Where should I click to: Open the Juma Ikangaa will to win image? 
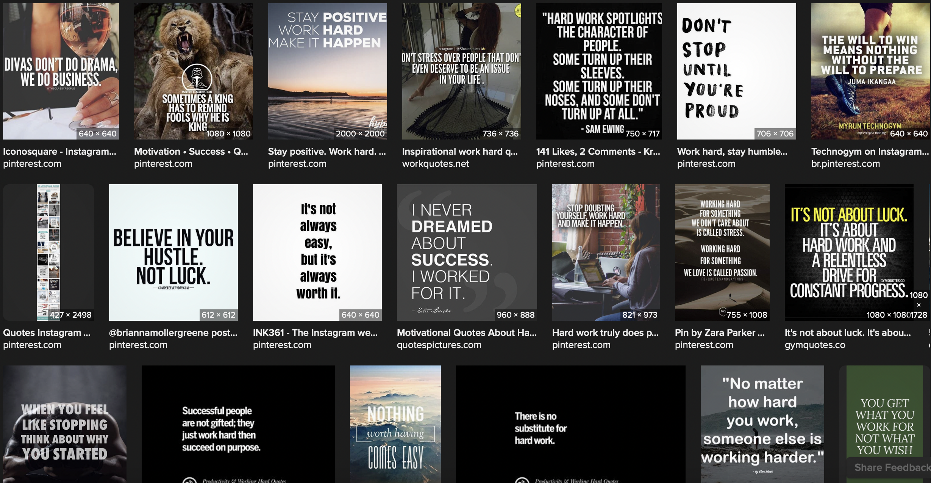pyautogui.click(x=870, y=71)
